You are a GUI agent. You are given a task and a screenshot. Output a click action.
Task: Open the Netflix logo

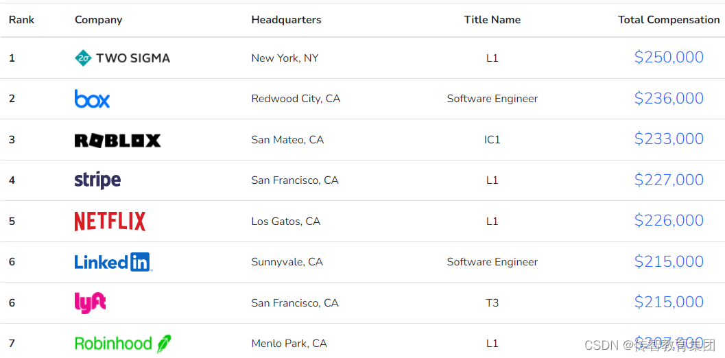(110, 221)
